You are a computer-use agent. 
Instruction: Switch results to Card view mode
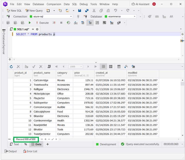pos(111,67)
